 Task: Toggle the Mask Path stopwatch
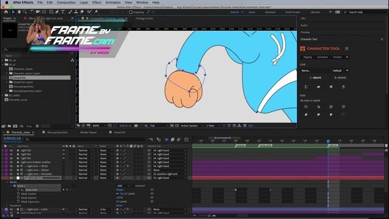pos(19,190)
